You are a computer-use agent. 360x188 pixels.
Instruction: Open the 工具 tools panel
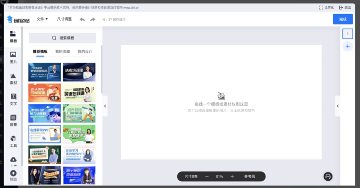[x=13, y=141]
